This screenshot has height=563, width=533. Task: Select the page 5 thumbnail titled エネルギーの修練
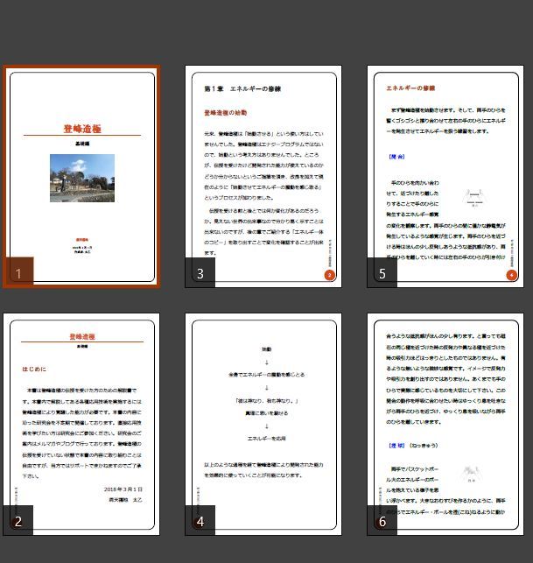tap(445, 176)
